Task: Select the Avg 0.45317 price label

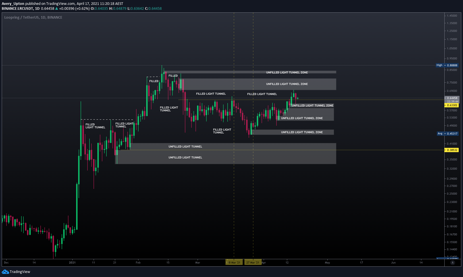Action: pos(448,133)
